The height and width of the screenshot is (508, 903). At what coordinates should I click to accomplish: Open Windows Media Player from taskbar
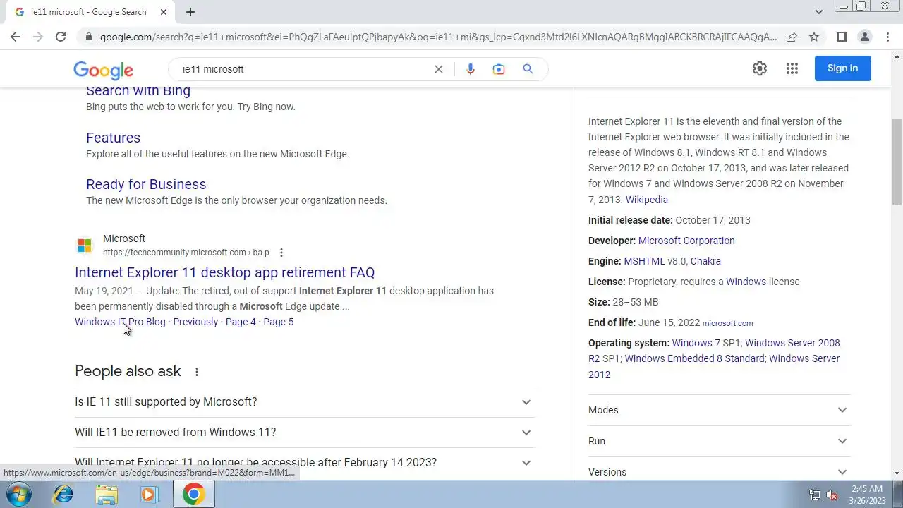[149, 495]
